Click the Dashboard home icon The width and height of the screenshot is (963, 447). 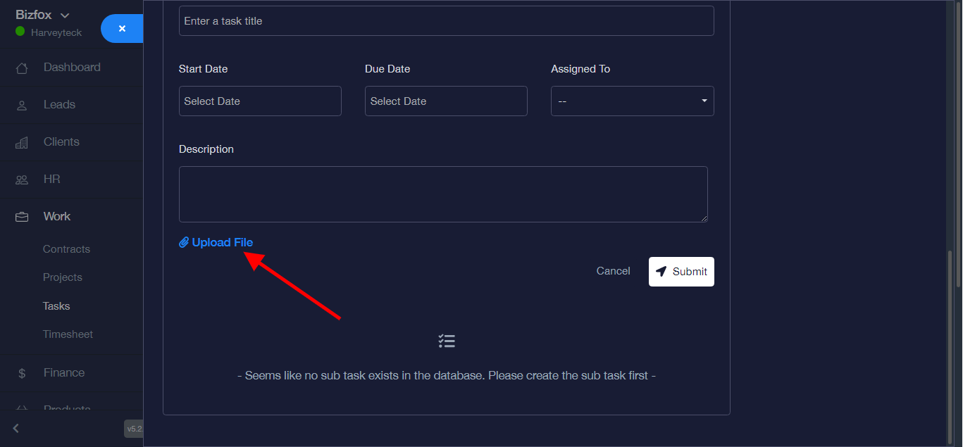pyautogui.click(x=22, y=68)
